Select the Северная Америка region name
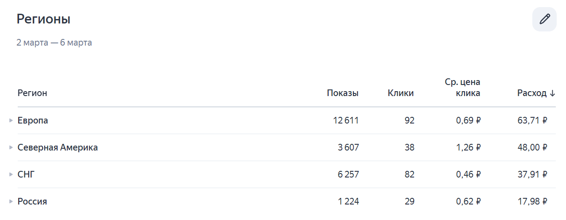 (x=58, y=147)
